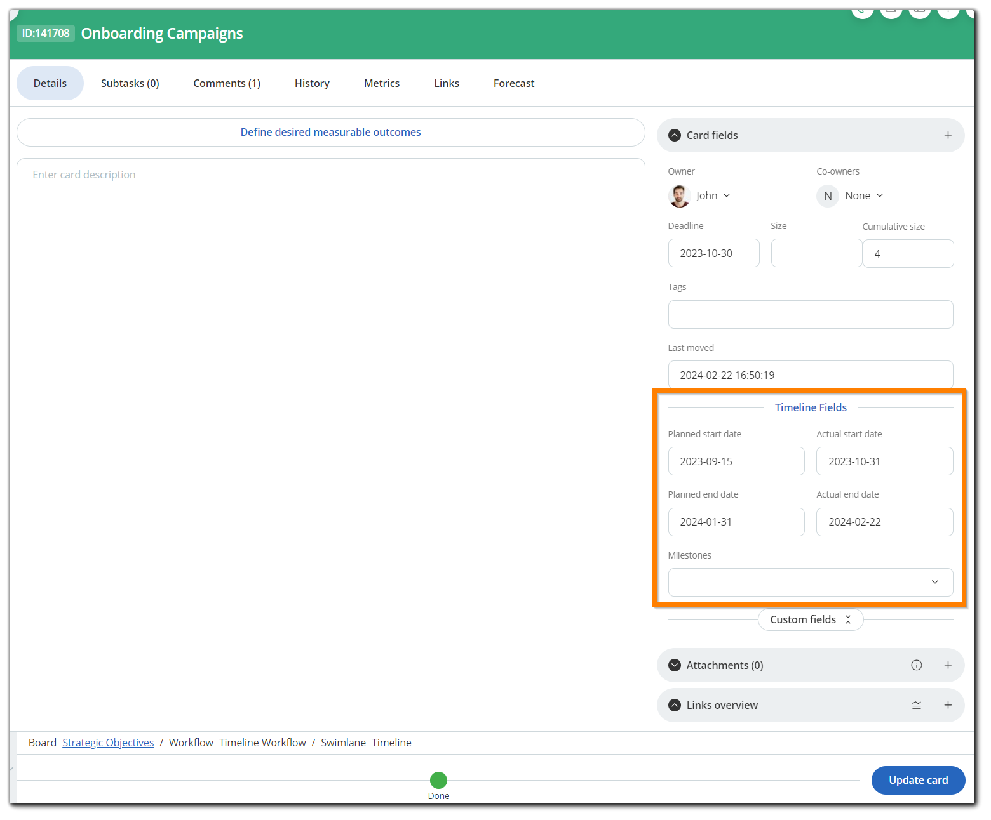Open the Co-owners 'None' dropdown
Screen dimensions: 991x820
864,195
